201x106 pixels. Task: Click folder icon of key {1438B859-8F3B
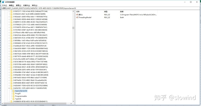pyautogui.click(x=11, y=102)
